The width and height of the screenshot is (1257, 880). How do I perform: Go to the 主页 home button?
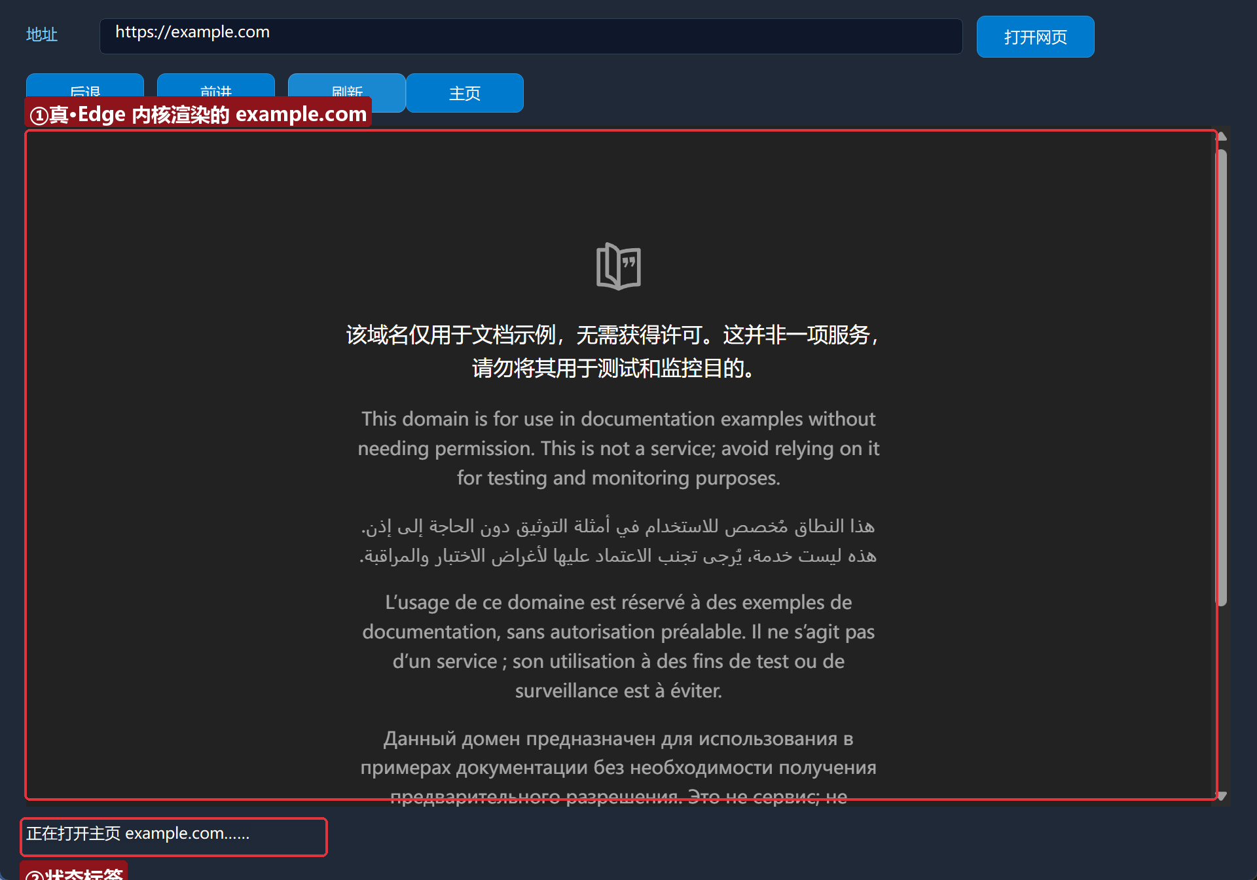(465, 93)
